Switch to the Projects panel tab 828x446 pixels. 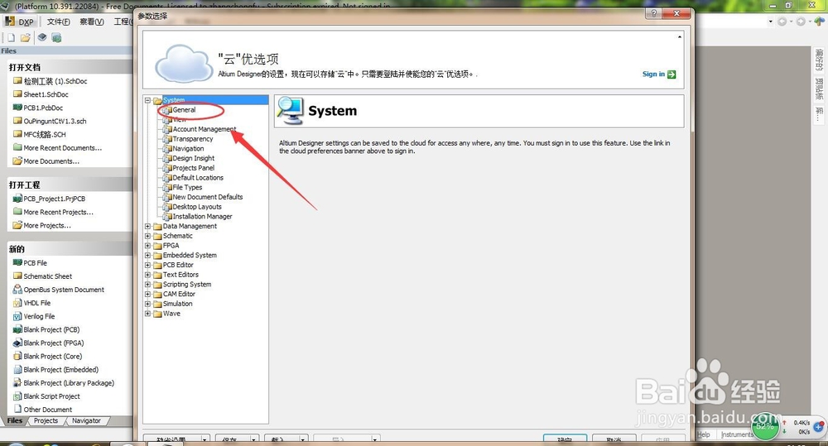pos(46,420)
